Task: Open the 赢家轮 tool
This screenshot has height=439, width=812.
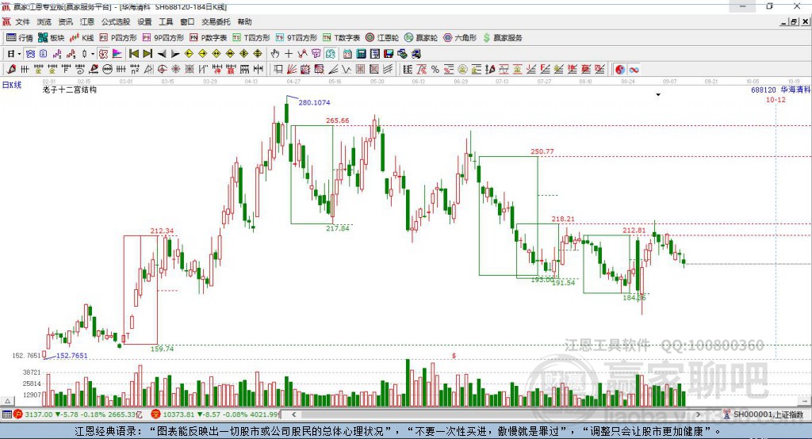Action: (x=421, y=38)
